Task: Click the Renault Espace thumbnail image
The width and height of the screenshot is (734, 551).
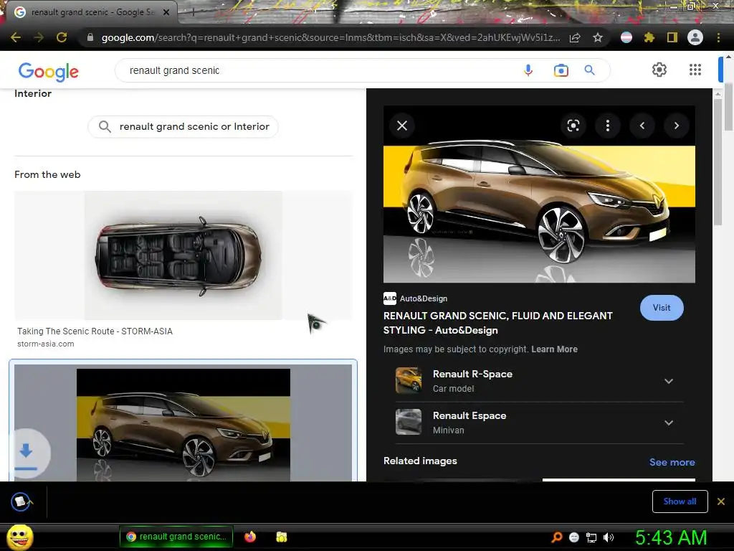Action: pyautogui.click(x=408, y=422)
